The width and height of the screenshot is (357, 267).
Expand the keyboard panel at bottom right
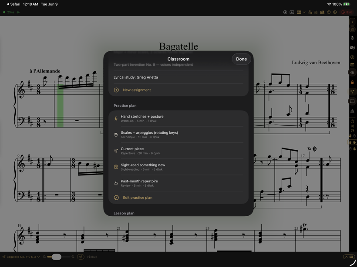pos(349,257)
